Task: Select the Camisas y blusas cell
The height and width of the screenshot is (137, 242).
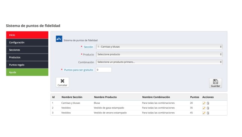Action: (x=70, y=103)
